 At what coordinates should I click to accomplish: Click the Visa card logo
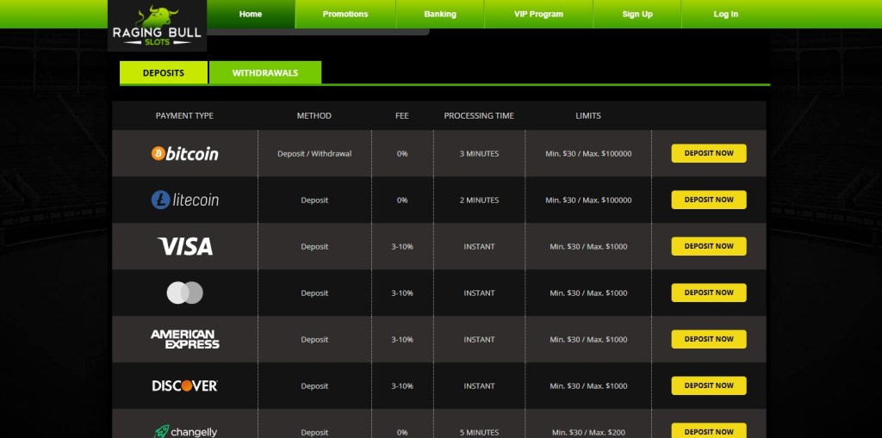click(184, 246)
